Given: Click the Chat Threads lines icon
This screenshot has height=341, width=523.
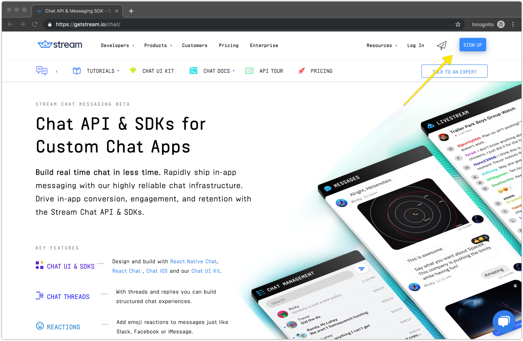Looking at the screenshot, I should 40,295.
